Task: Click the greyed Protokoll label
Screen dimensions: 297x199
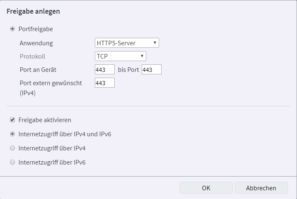Action: pyautogui.click(x=32, y=57)
